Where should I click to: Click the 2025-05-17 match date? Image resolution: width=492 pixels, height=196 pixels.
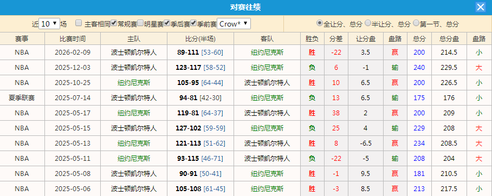point(73,113)
